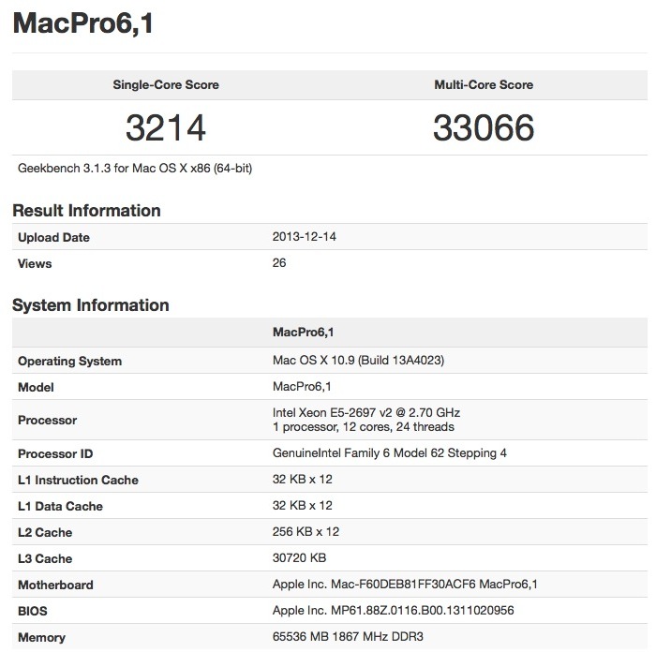Select Mac OS X 10.9 build value
Viewport: 656px width, 652px height.
coord(359,360)
